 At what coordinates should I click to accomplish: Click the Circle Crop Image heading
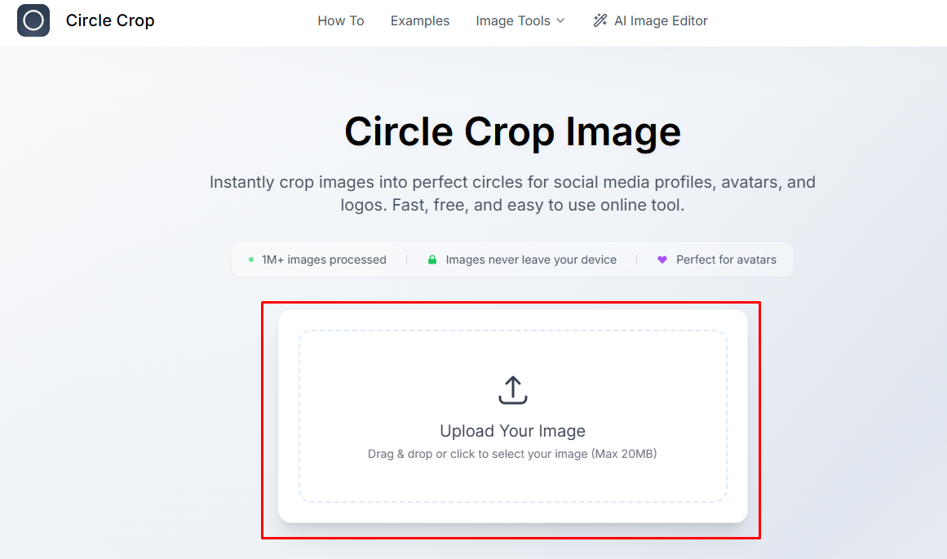click(x=512, y=131)
